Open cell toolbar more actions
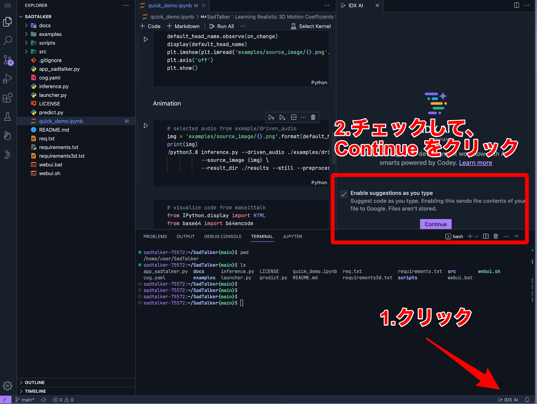Image resolution: width=537 pixels, height=404 pixels. (303, 117)
